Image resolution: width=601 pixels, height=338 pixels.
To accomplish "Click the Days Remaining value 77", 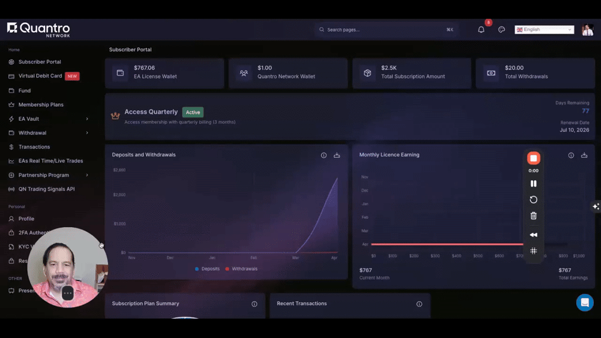I will point(585,111).
